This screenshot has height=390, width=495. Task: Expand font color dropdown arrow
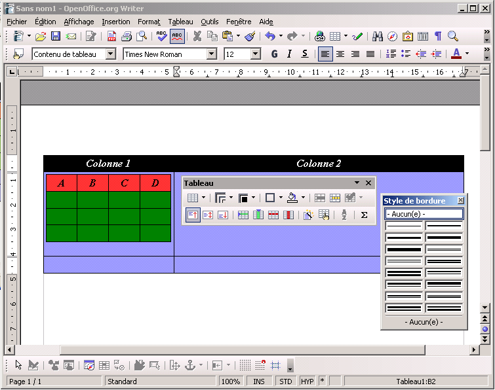click(x=467, y=54)
